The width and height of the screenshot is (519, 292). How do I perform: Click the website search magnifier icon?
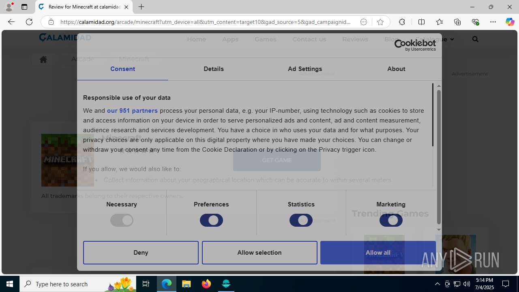[475, 39]
